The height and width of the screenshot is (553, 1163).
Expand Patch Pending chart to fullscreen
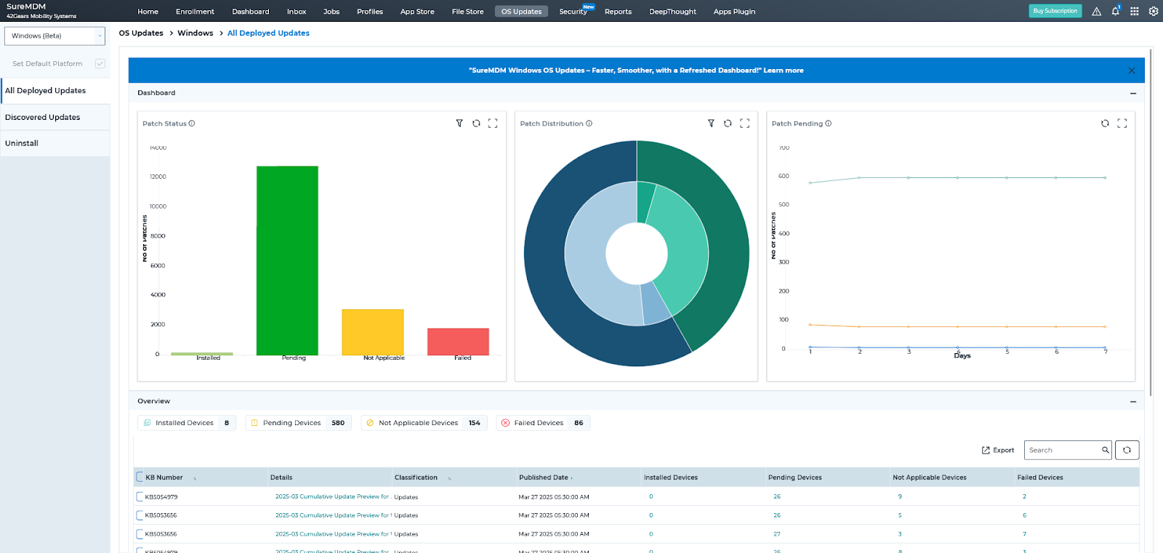pyautogui.click(x=1122, y=124)
